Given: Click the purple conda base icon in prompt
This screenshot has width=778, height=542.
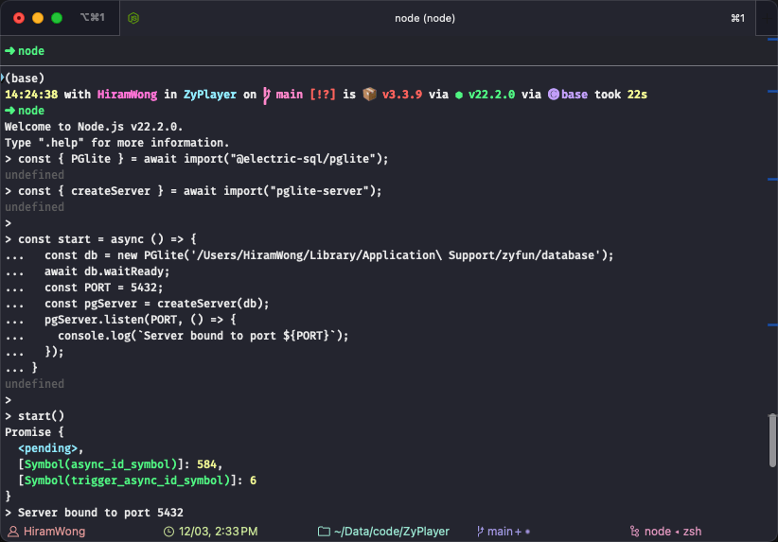Looking at the screenshot, I should 553,95.
